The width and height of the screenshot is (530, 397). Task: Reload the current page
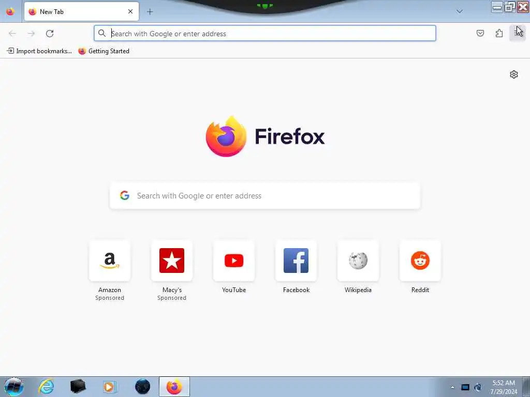[x=50, y=34]
